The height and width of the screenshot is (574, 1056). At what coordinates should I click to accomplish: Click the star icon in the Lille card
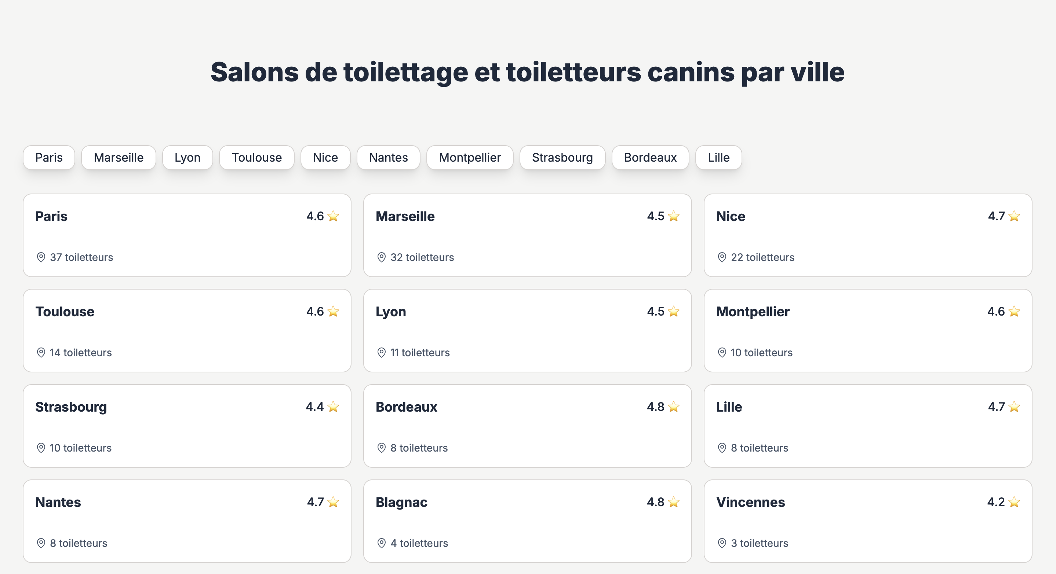coord(1014,406)
